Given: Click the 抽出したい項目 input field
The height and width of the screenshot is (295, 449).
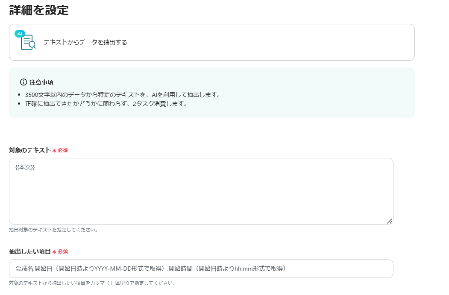Looking at the screenshot, I should (x=201, y=269).
